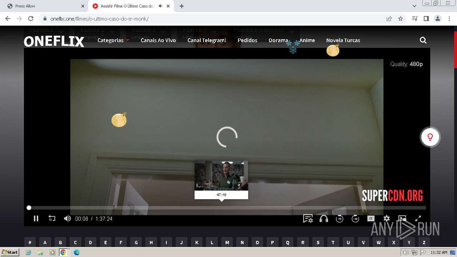Open subtitle settings icon in player
Screen dimensions: 457x257
308,218
